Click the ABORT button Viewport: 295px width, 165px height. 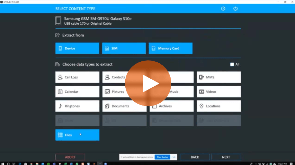point(70,157)
